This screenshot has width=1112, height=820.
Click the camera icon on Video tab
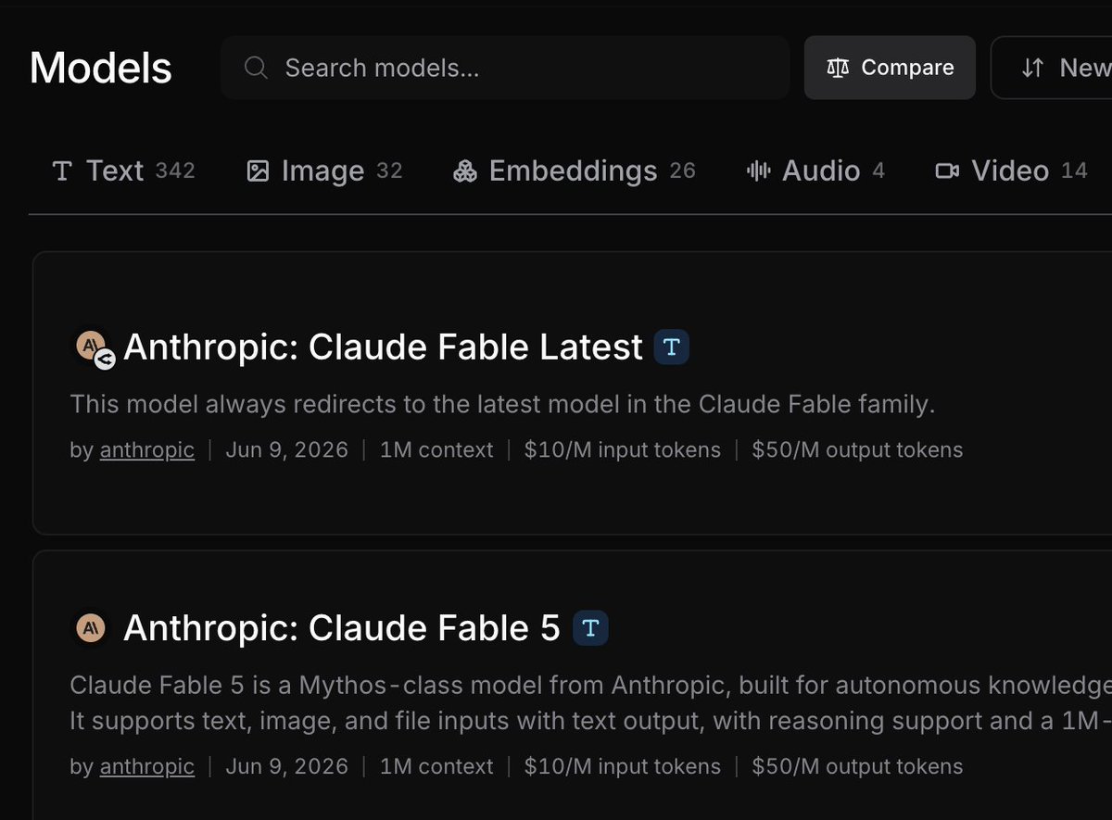click(x=947, y=170)
